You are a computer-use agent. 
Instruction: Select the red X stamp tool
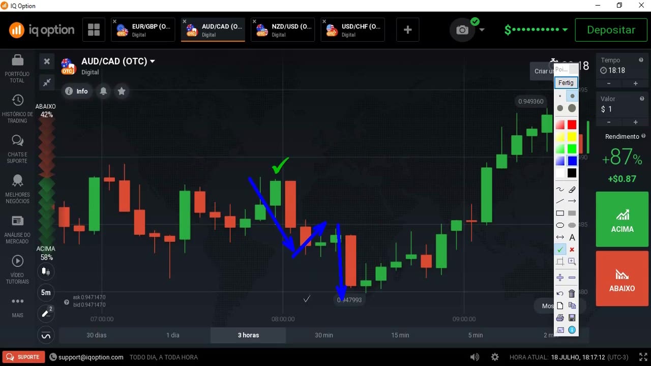[572, 250]
